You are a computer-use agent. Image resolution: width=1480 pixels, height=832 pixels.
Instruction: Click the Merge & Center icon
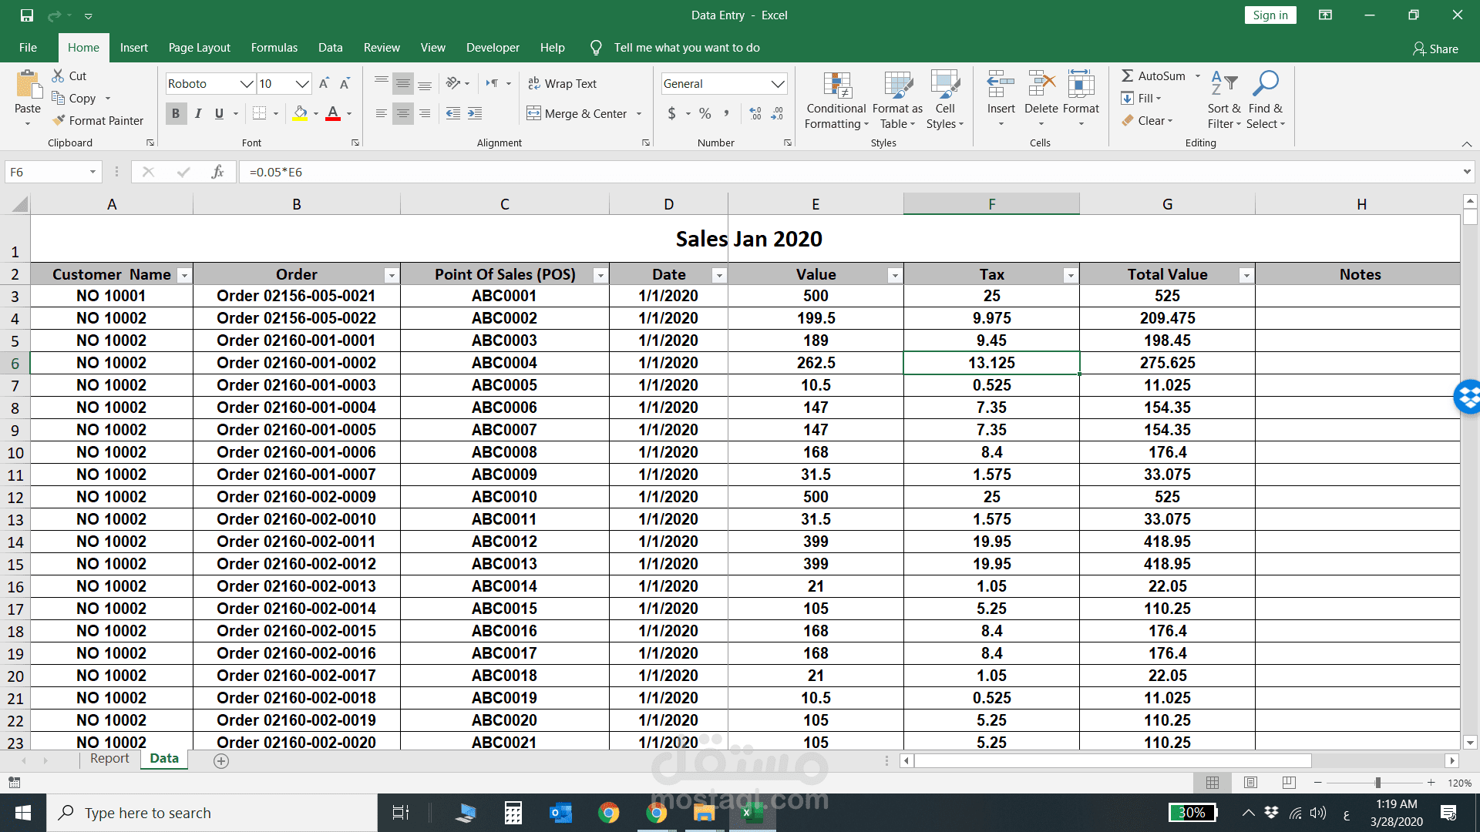click(533, 113)
